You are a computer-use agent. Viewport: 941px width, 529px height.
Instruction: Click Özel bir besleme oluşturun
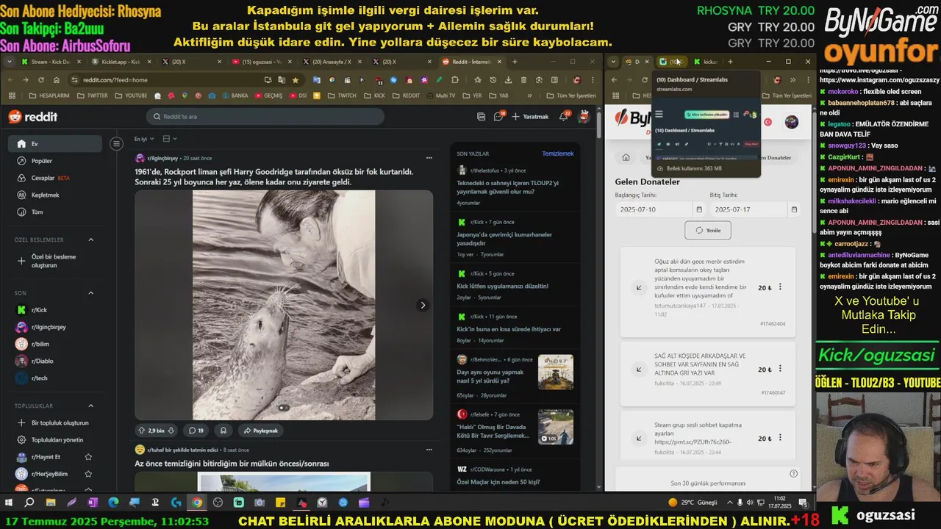point(55,261)
